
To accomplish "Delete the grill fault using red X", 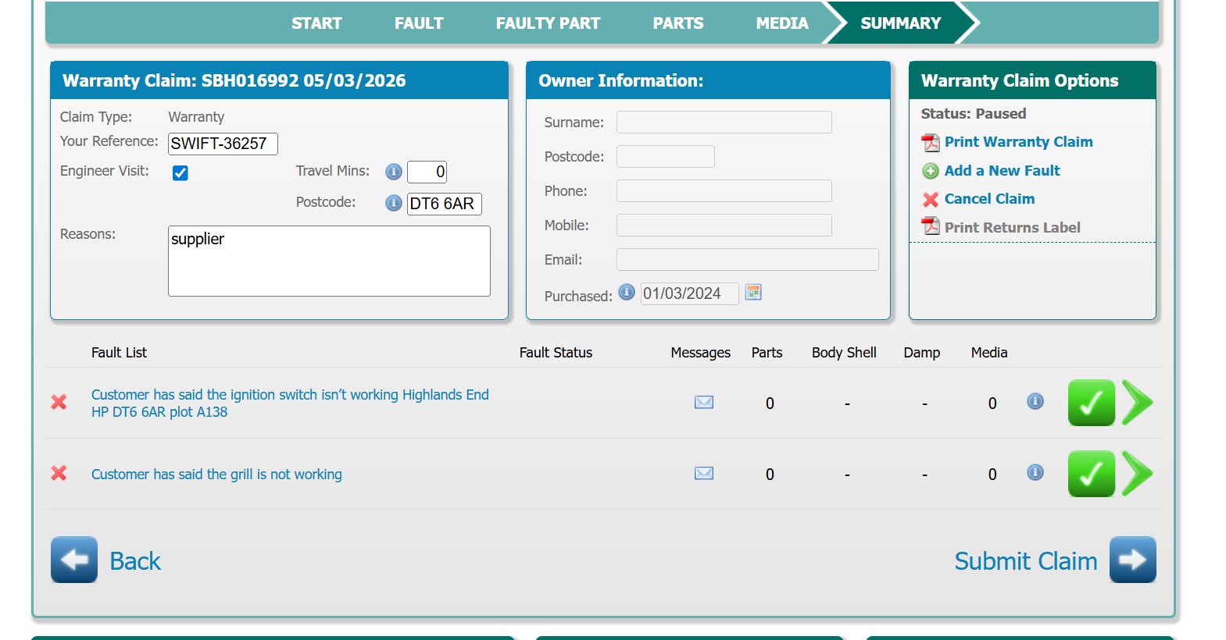I will click(59, 473).
